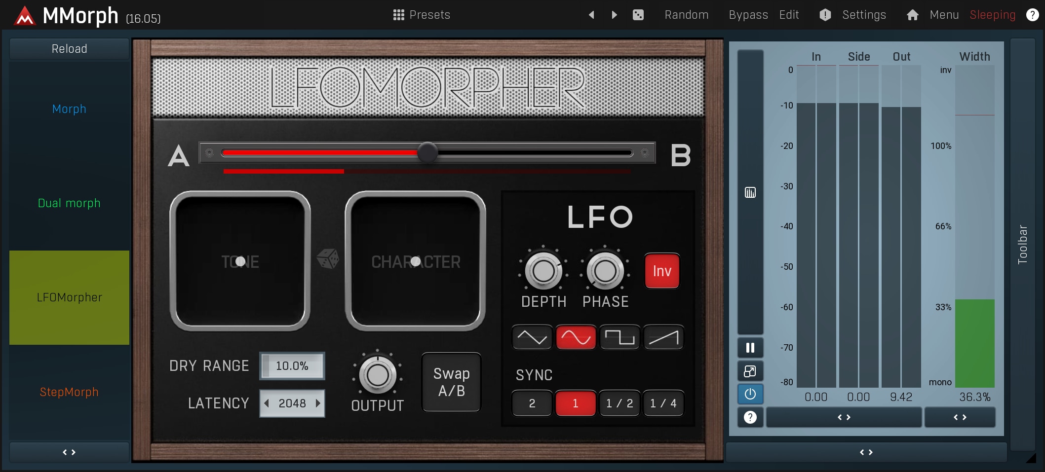Select the square LFO waveform

(619, 337)
